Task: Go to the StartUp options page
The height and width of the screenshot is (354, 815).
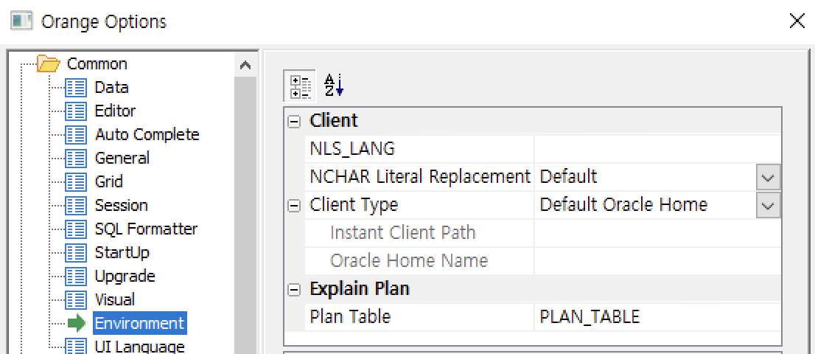Action: pos(122,253)
